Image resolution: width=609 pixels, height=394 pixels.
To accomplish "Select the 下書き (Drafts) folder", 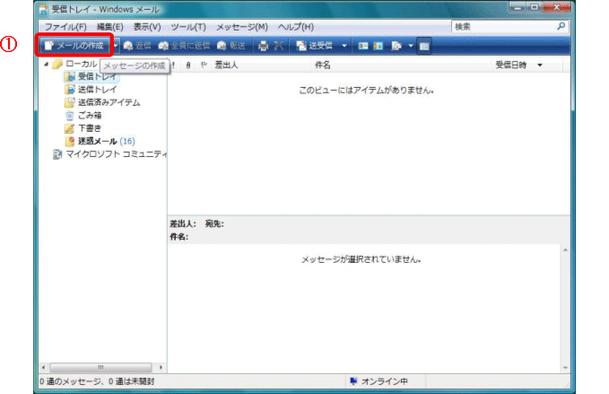I will (90, 128).
